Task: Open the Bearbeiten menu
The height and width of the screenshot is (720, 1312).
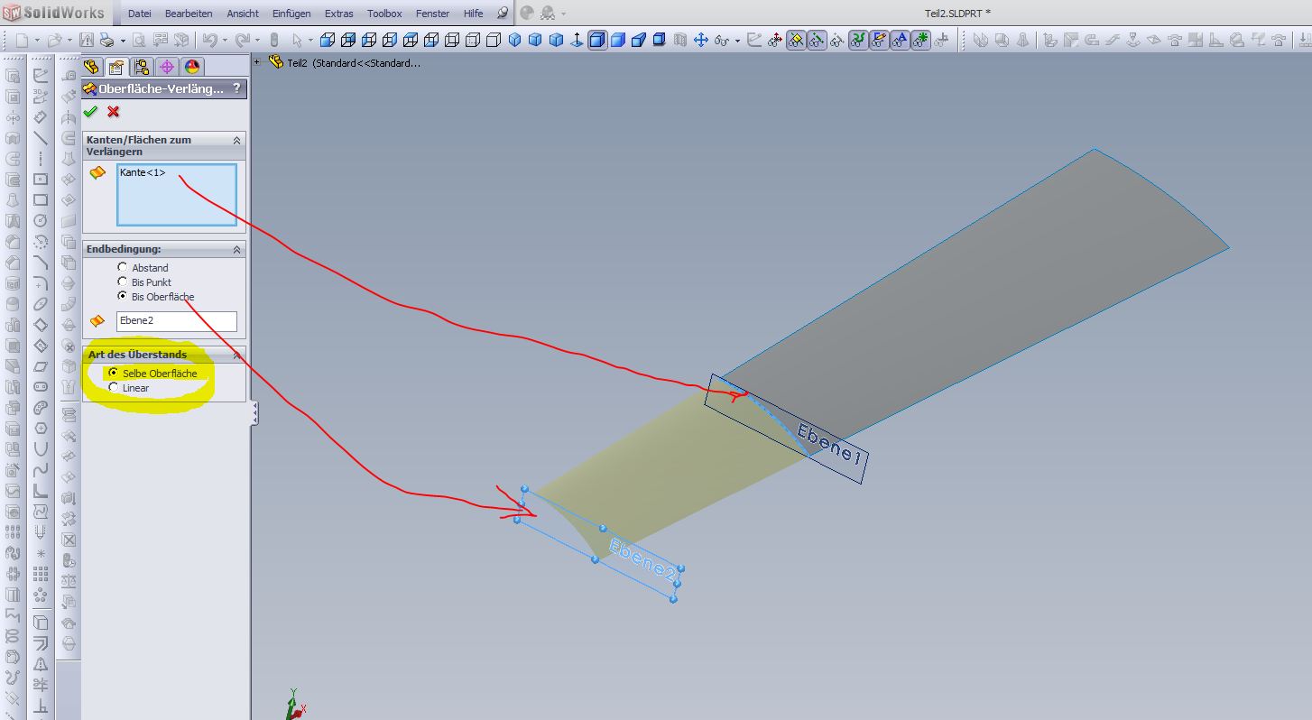Action: pos(189,14)
